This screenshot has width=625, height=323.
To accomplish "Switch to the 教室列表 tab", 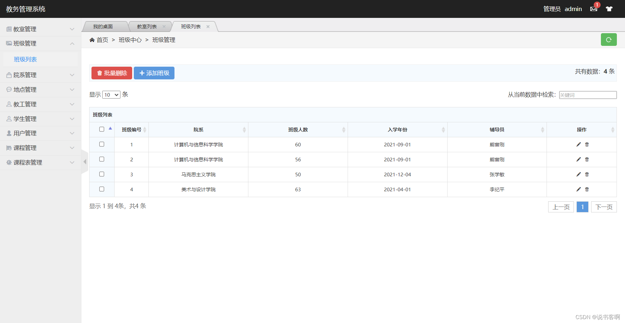I will coord(147,27).
